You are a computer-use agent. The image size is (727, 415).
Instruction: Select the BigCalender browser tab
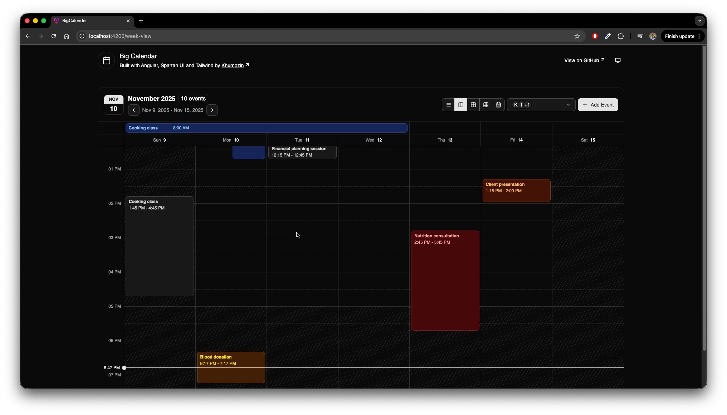point(89,21)
